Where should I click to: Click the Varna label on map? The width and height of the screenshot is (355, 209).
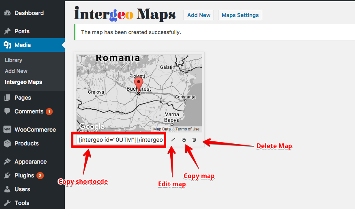point(172,115)
